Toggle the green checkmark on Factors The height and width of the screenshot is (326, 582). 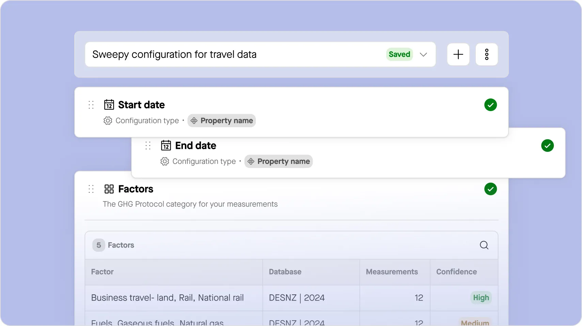[x=490, y=189]
